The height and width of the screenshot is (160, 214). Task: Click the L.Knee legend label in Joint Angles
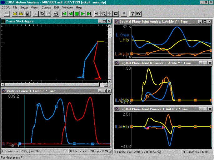(122, 35)
